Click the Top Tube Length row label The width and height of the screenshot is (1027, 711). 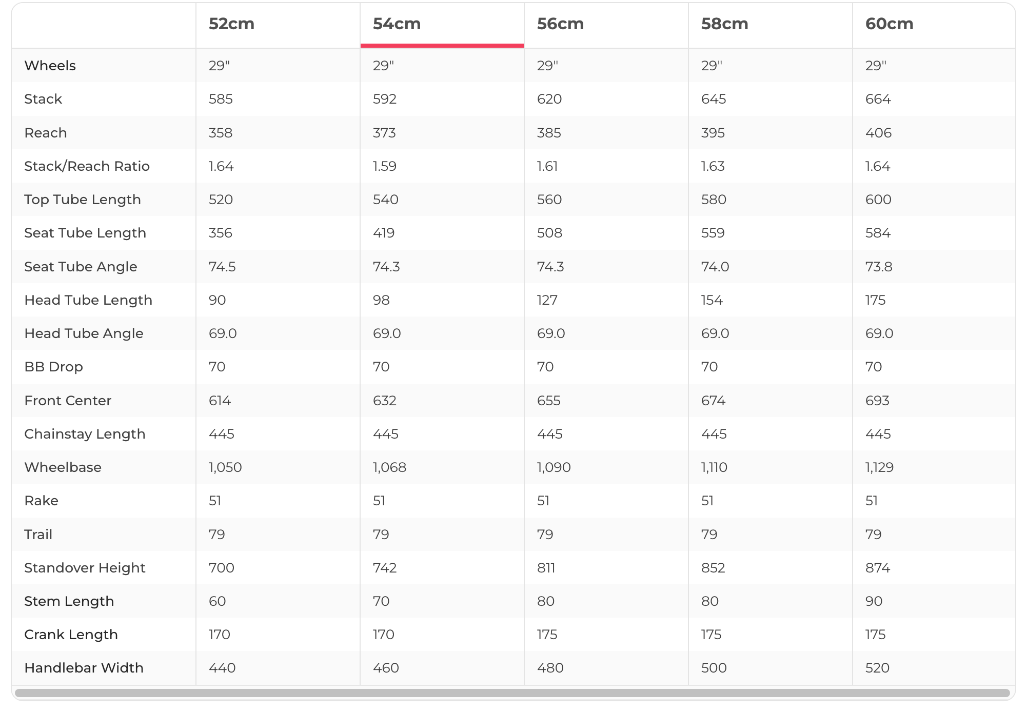(82, 200)
